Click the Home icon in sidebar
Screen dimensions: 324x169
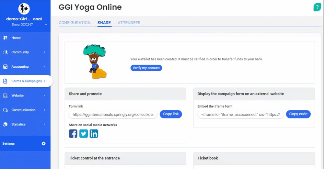pyautogui.click(x=5, y=38)
